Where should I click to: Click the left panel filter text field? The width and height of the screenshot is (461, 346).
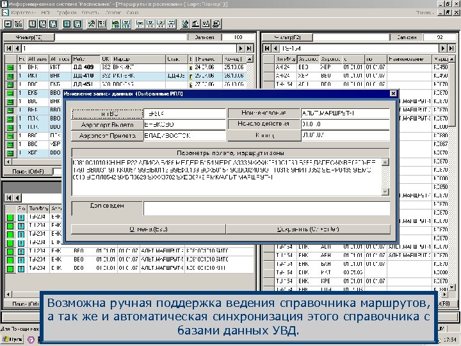coord(120,37)
